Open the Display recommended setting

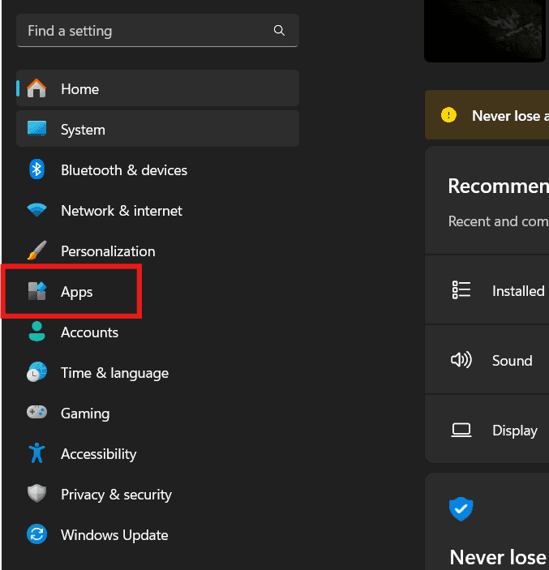pyautogui.click(x=487, y=429)
